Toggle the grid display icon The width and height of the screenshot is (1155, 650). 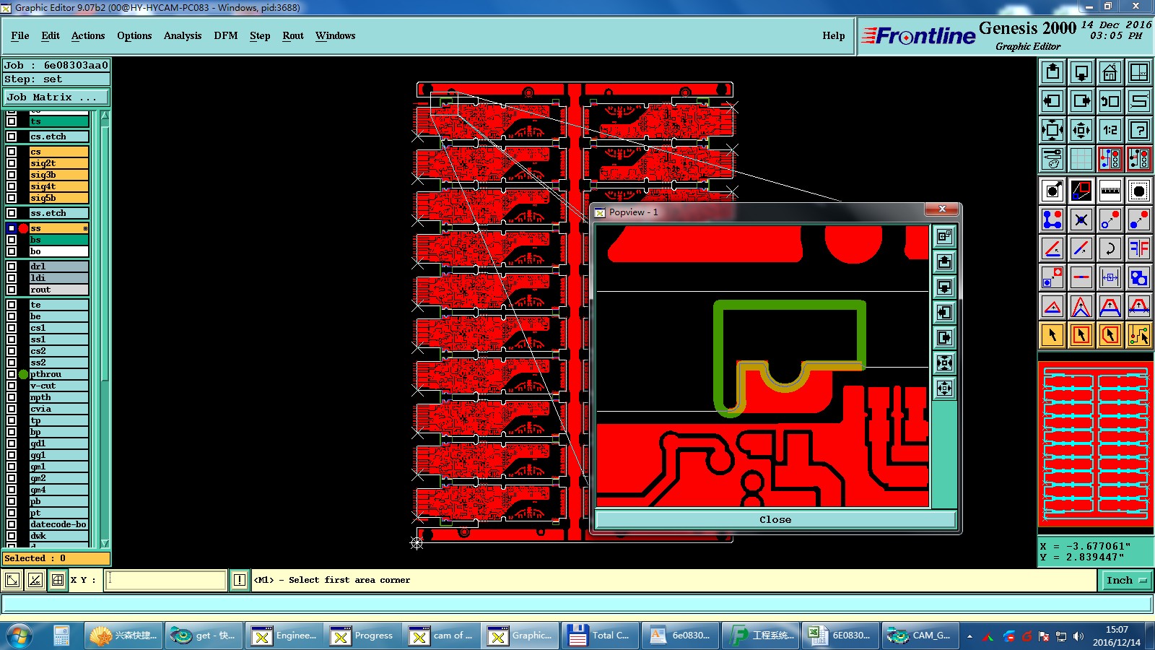click(1081, 159)
